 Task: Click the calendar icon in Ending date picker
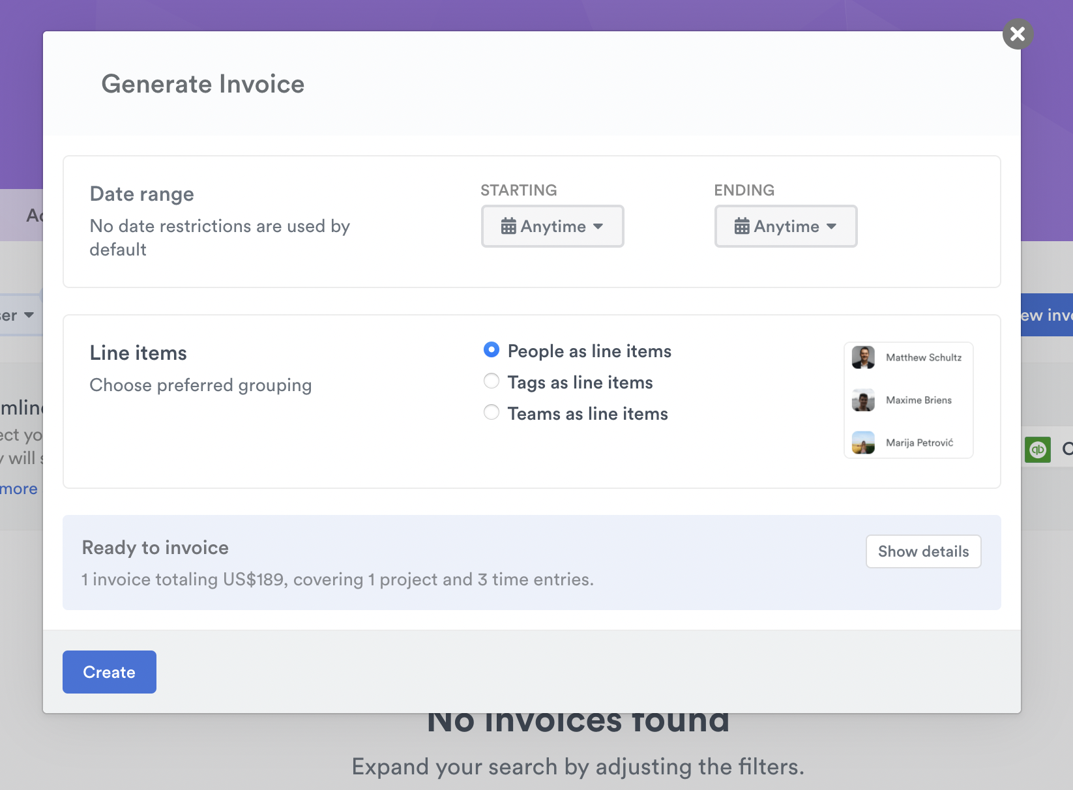(742, 226)
